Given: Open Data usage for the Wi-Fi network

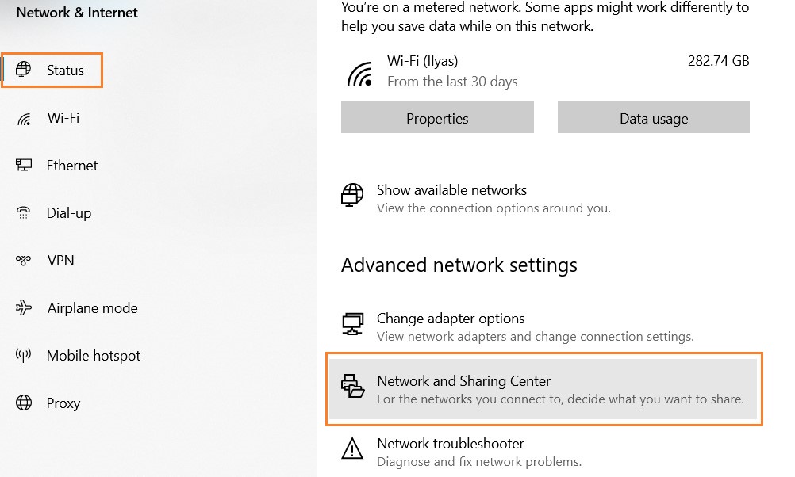Looking at the screenshot, I should pos(653,117).
